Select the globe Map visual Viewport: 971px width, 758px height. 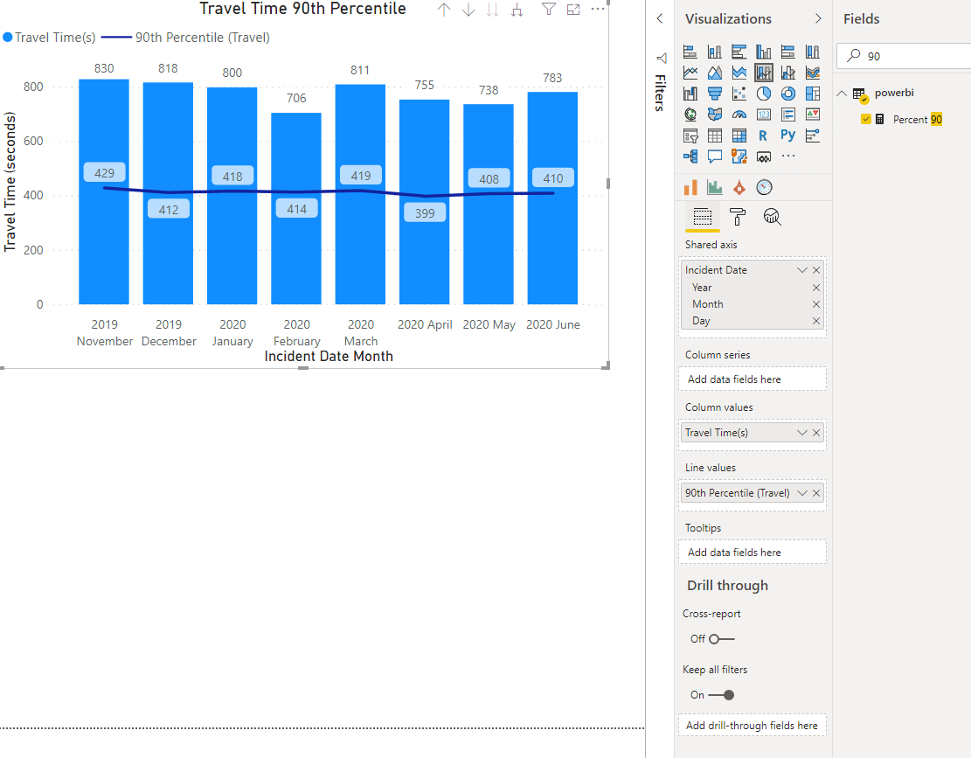(690, 115)
